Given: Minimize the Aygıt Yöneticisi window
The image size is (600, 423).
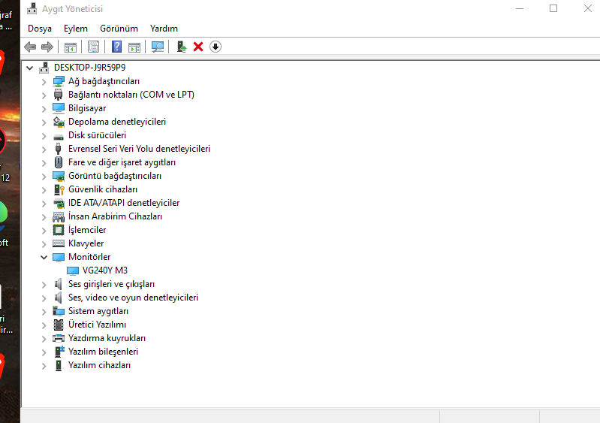Looking at the screenshot, I should click(519, 8).
